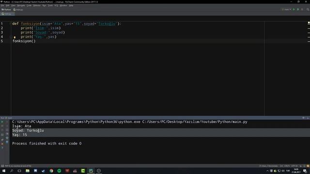Click the PEP 8 warning message in status bar
The height and width of the screenshot is (174, 310).
tap(18, 166)
